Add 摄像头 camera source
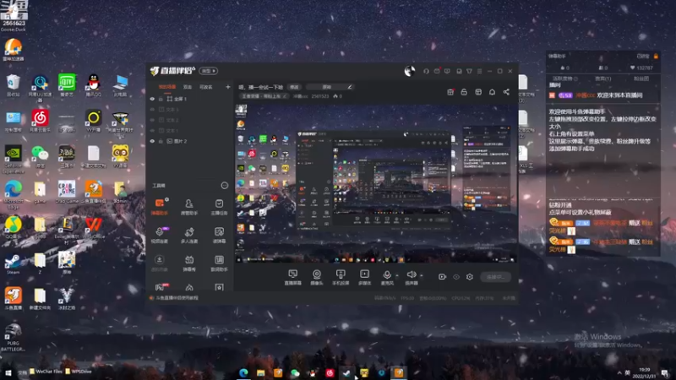This screenshot has width=676, height=380. (x=316, y=277)
